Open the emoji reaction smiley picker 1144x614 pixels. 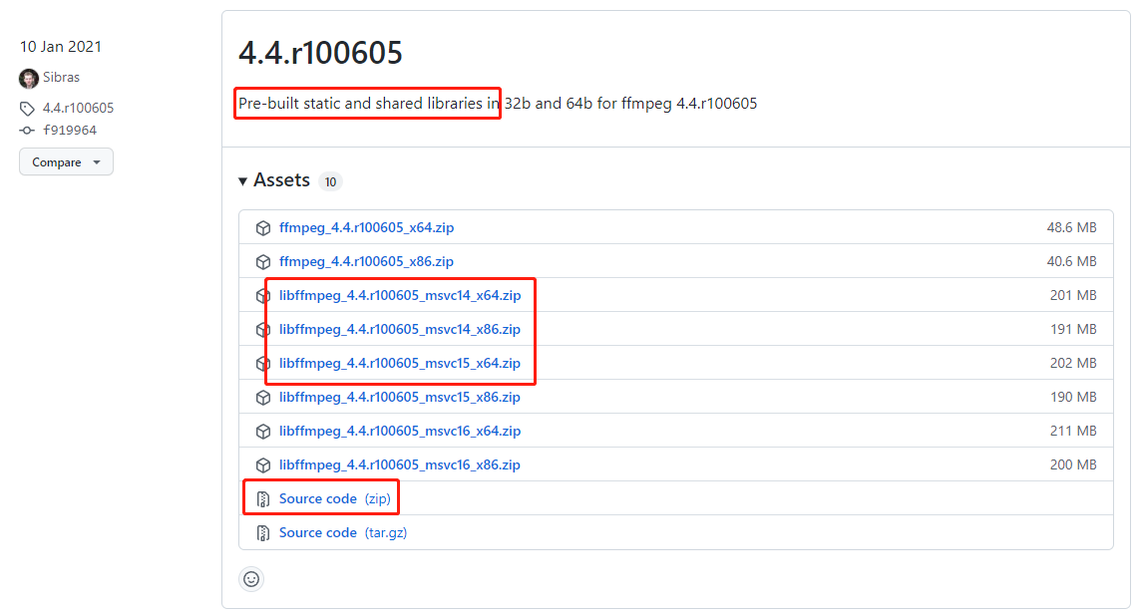(251, 578)
